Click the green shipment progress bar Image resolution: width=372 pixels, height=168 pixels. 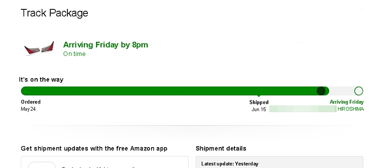[175, 91]
